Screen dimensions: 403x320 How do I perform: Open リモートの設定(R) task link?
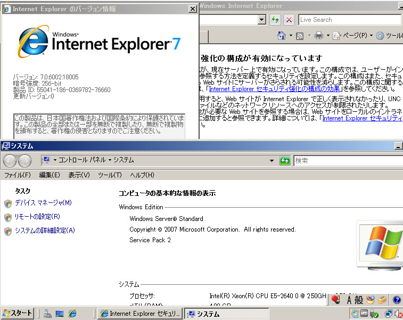[37, 217]
